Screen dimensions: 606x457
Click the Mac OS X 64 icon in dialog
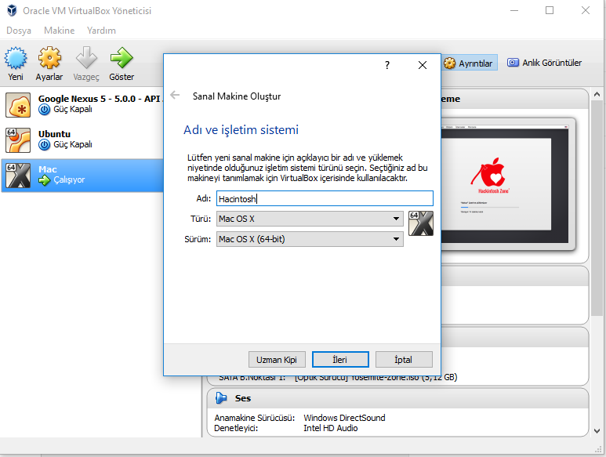[421, 223]
